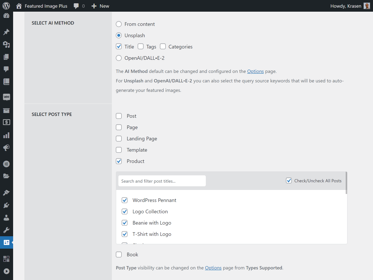Enable the Template post type checkbox
This screenshot has height=280, width=373.
tap(119, 150)
